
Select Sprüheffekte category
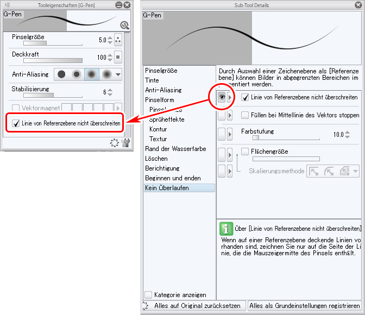click(179, 119)
